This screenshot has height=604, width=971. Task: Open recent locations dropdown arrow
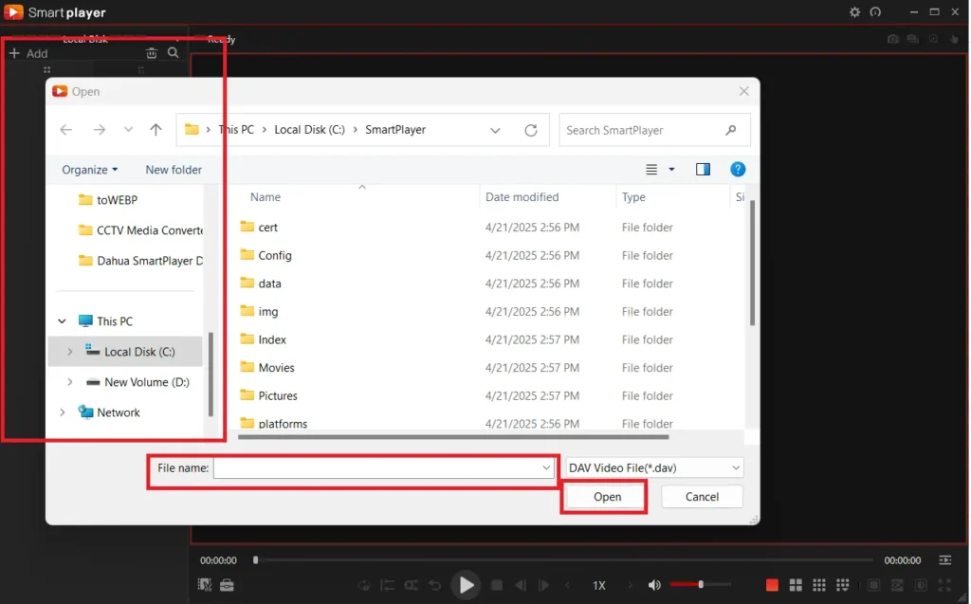(x=128, y=130)
